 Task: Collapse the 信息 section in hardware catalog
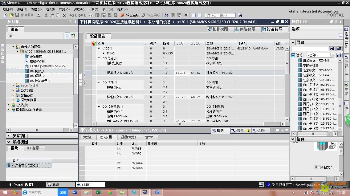(293, 139)
